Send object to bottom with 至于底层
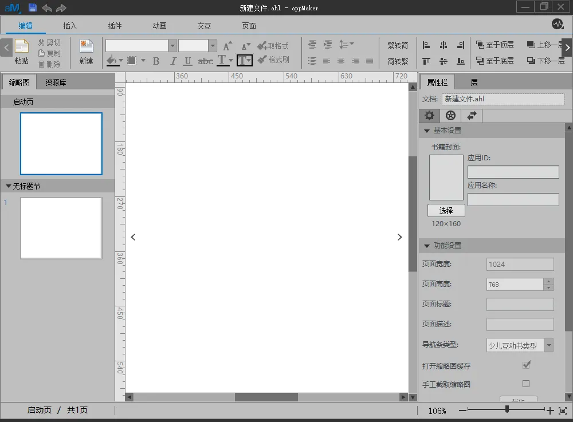Image resolution: width=573 pixels, height=422 pixels. (x=495, y=61)
